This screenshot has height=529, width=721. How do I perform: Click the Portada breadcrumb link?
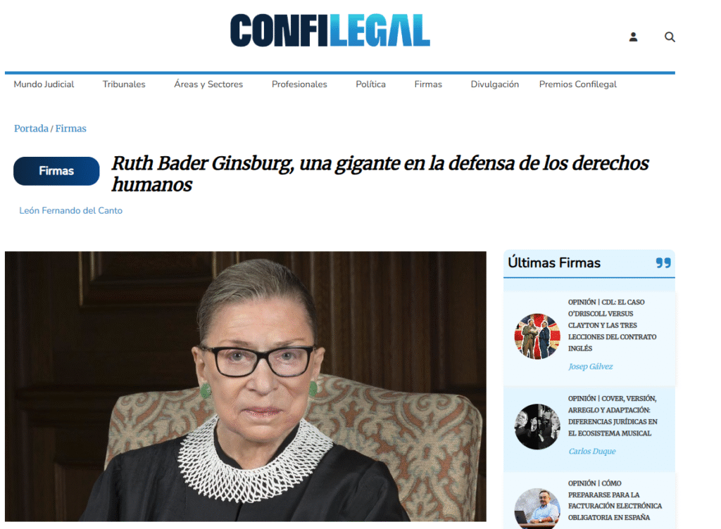pos(31,128)
